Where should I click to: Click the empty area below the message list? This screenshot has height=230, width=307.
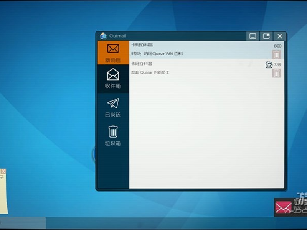click(206, 134)
